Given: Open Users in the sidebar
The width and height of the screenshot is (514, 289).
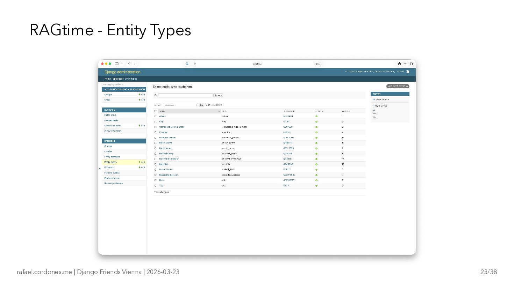Looking at the screenshot, I should [x=107, y=100].
